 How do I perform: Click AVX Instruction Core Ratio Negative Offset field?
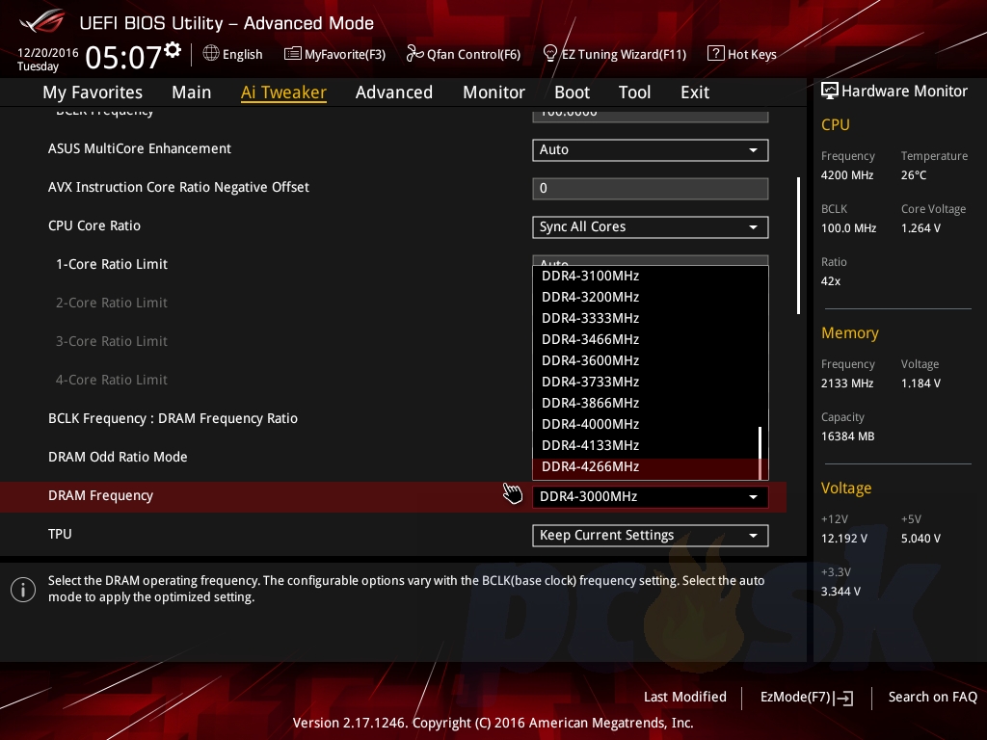point(651,188)
